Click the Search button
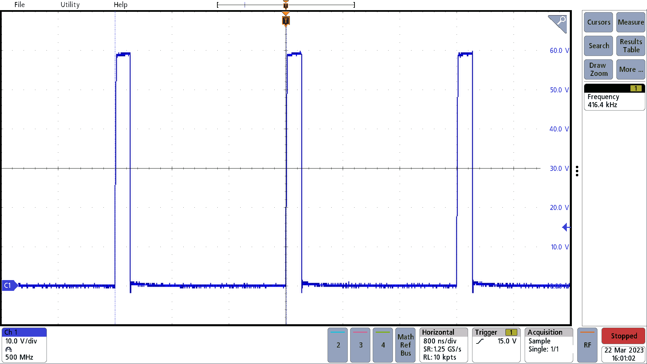 [x=598, y=46]
